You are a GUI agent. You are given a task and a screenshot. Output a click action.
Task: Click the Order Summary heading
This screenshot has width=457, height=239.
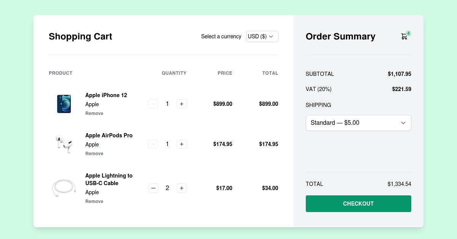[x=340, y=36]
